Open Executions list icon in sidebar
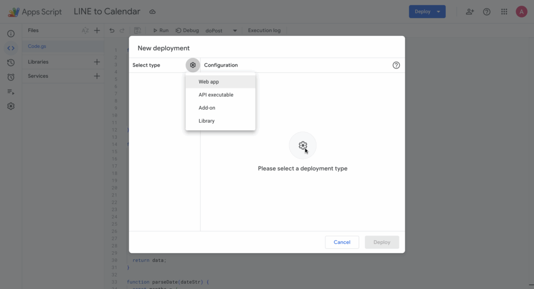 click(11, 91)
